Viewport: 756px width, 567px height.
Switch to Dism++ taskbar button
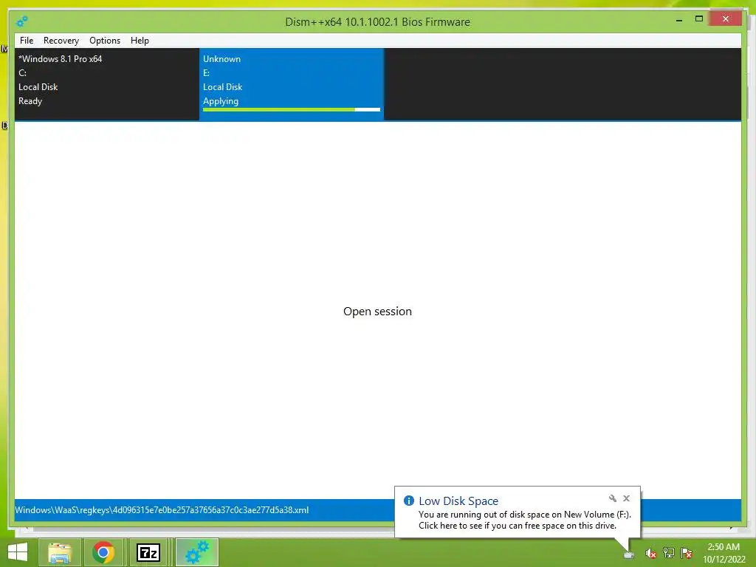click(197, 552)
